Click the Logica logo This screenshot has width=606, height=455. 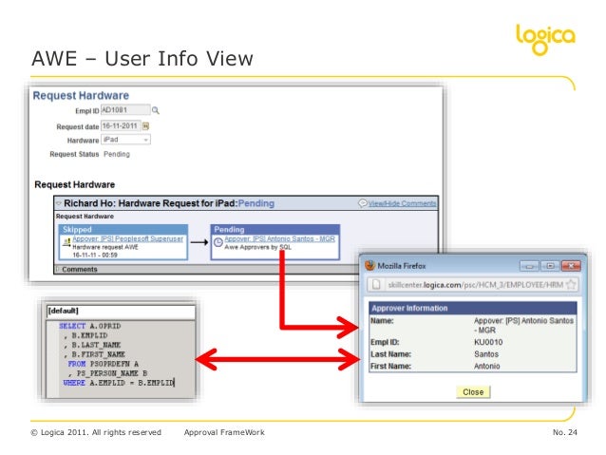coord(545,40)
